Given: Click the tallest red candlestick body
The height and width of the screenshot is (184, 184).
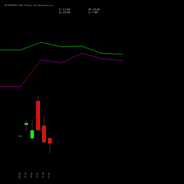Looking at the screenshot, I should [x=38, y=116].
